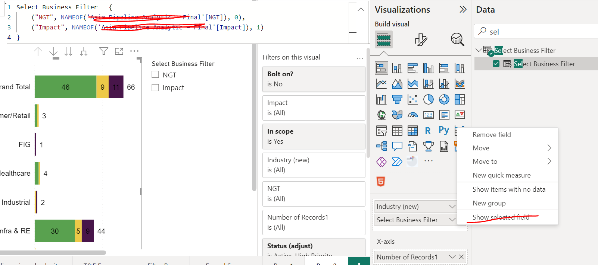Viewport: 598px width, 265px height.
Task: Select the 100% stacked bar chart visual
Action: coord(444,68)
